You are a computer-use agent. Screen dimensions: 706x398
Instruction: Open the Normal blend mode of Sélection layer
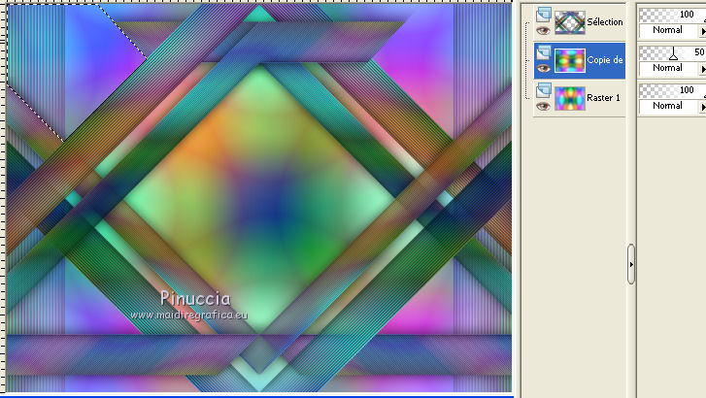[x=668, y=30]
